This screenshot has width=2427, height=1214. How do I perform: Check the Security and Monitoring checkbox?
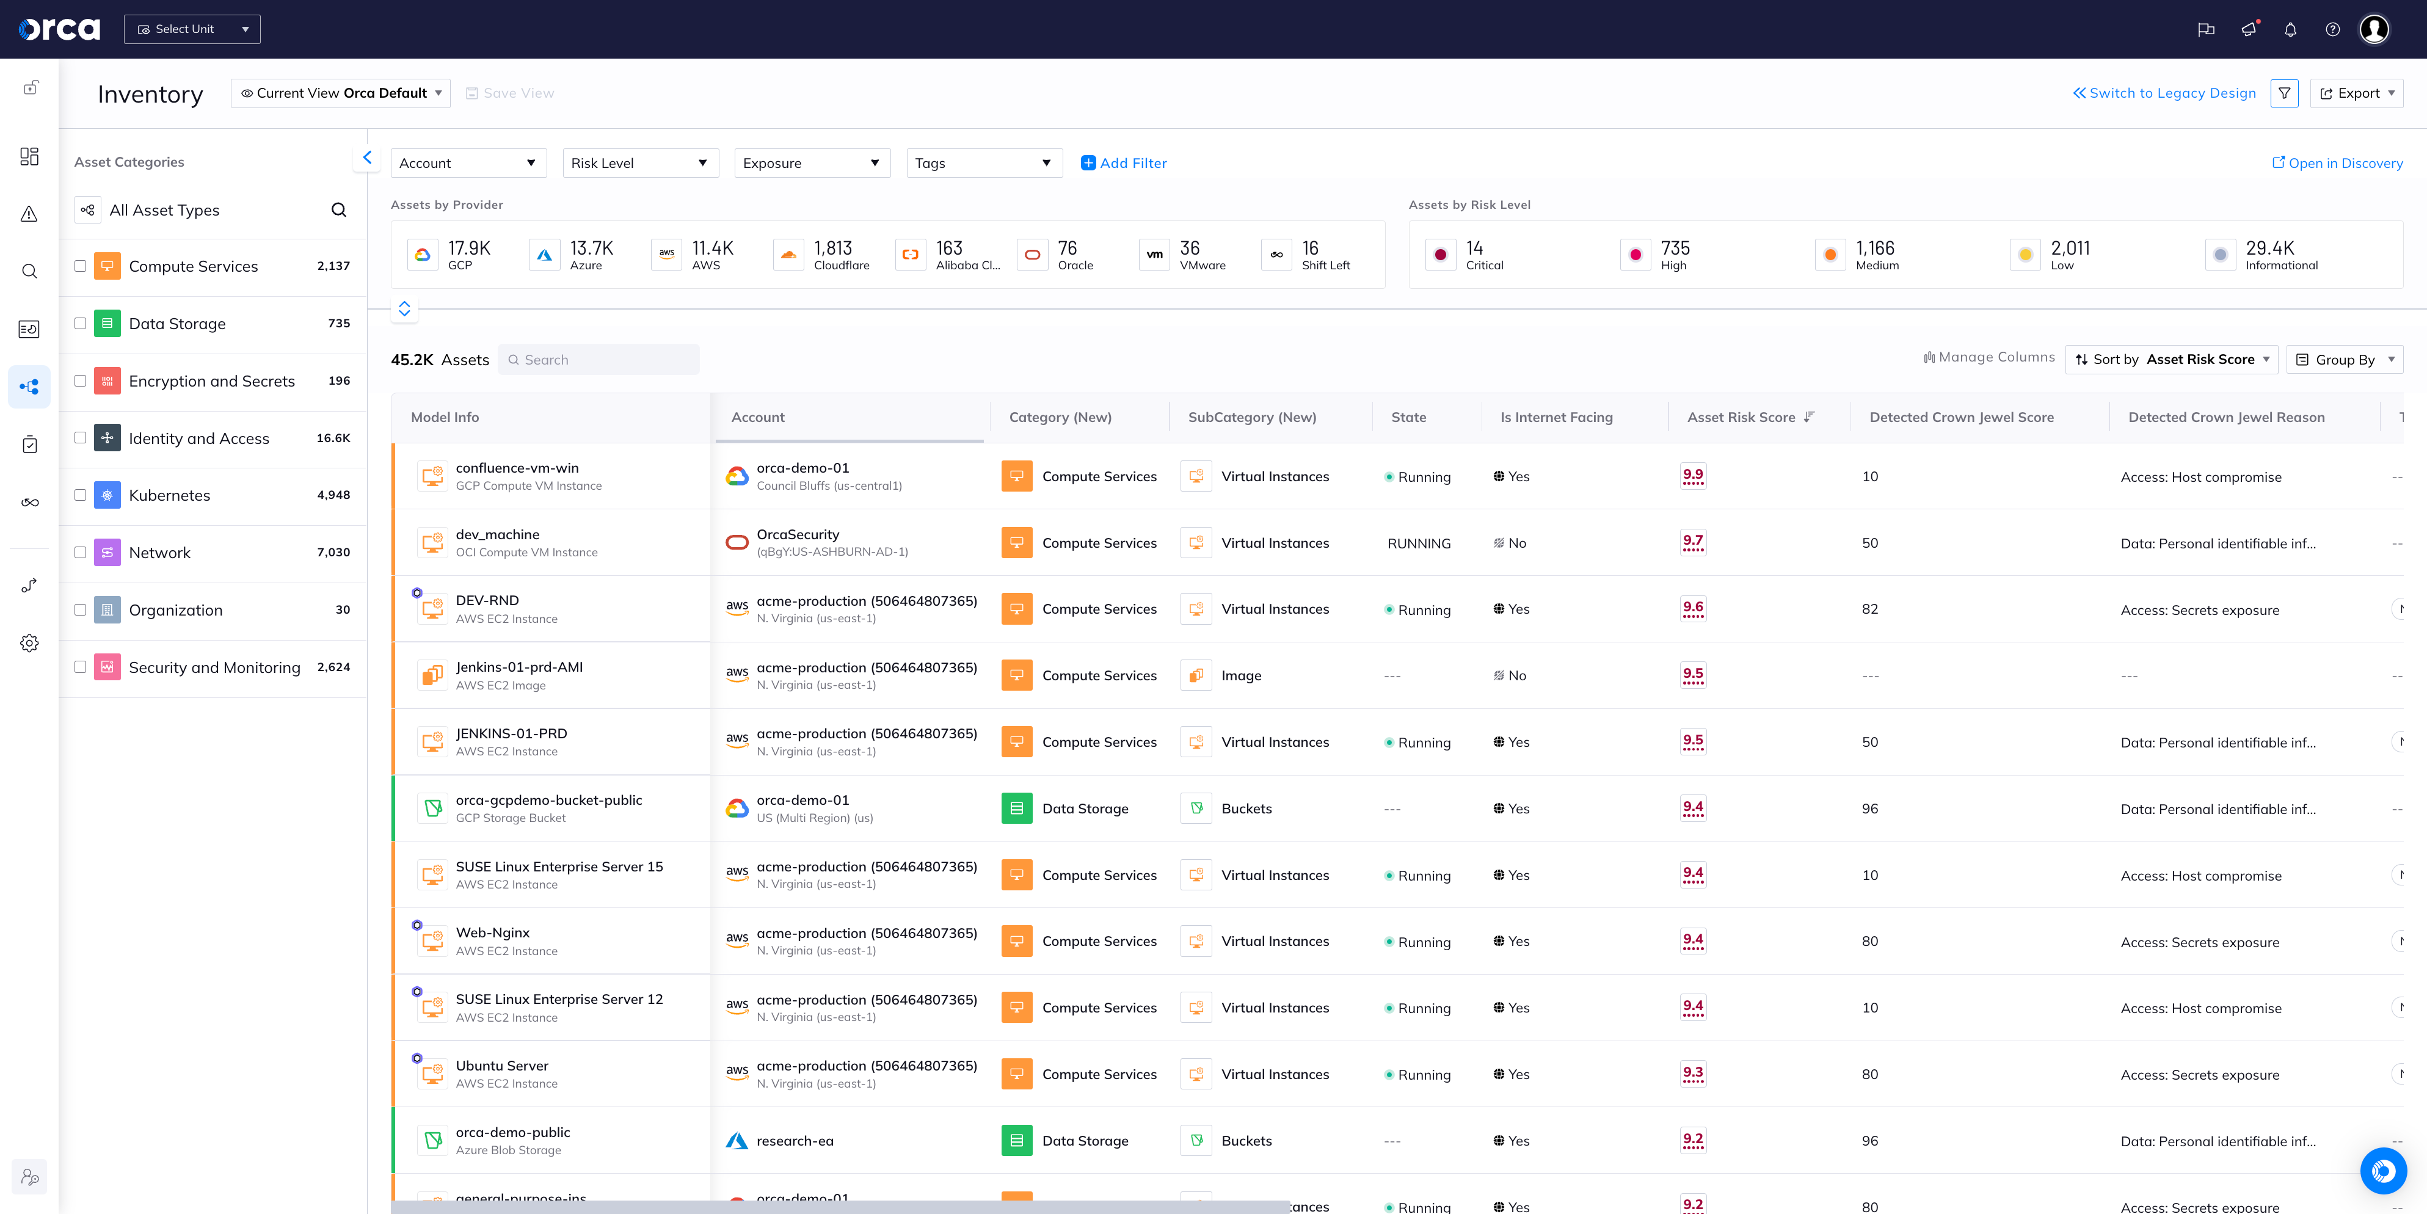(x=80, y=667)
